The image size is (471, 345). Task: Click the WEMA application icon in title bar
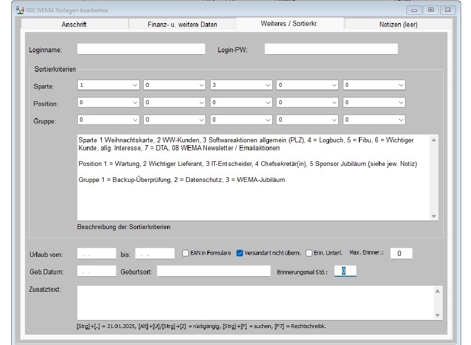pos(20,10)
